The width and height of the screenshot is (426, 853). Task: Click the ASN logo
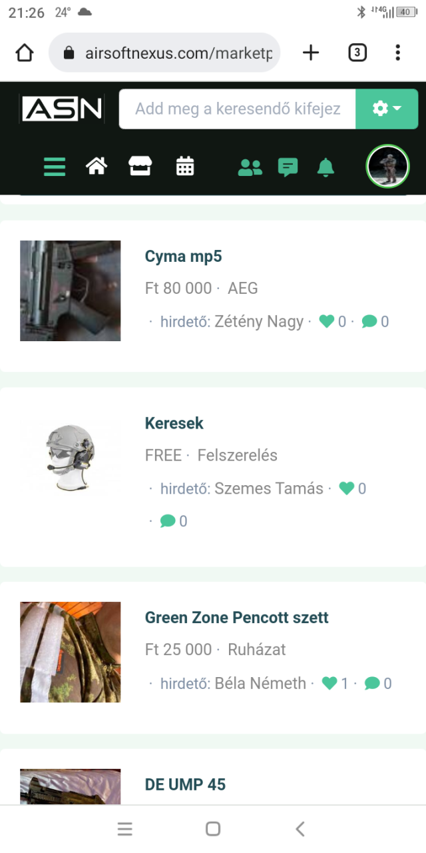click(x=61, y=108)
